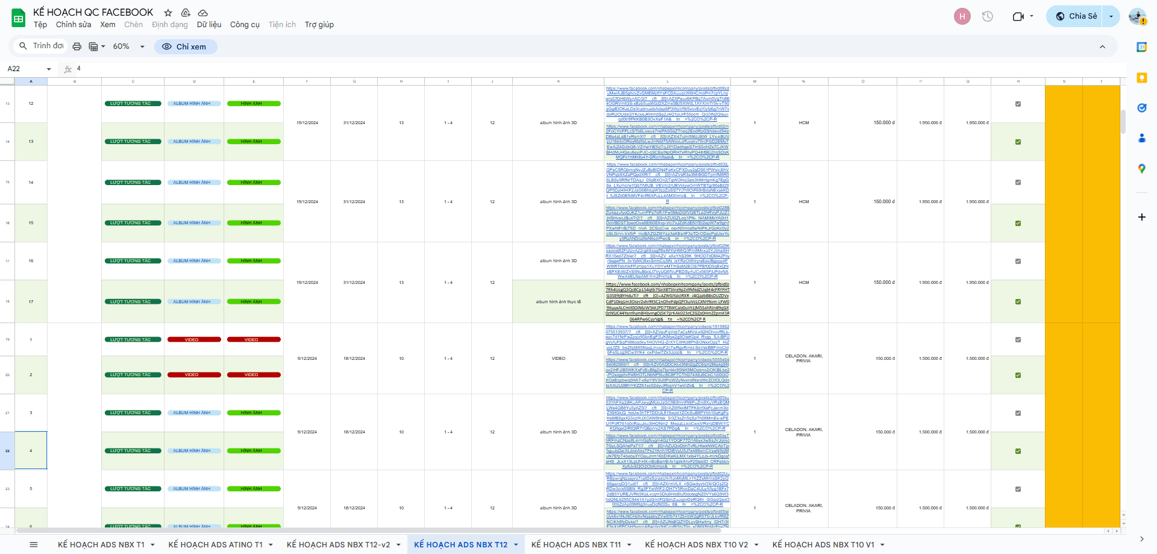This screenshot has height=554, width=1157.
Task: Open Contacts side panel icon
Action: pos(1141,138)
